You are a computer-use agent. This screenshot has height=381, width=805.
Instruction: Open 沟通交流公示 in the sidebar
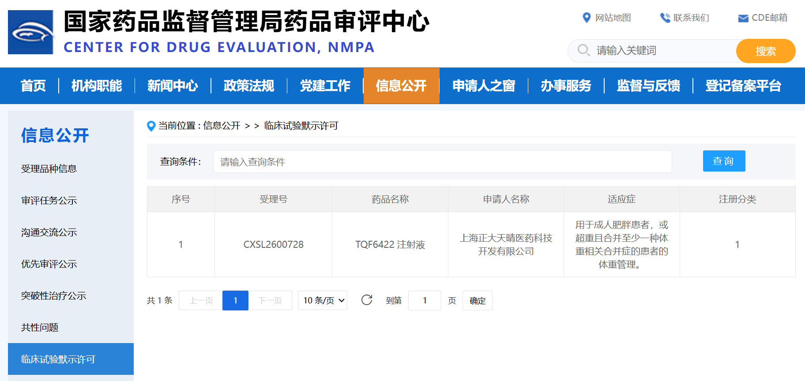49,232
